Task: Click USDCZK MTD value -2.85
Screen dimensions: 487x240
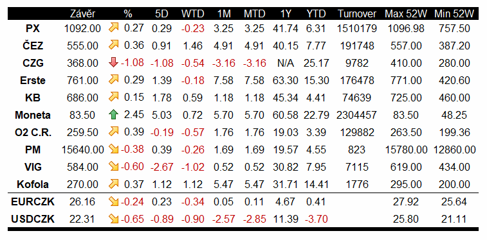Action: pos(254,219)
